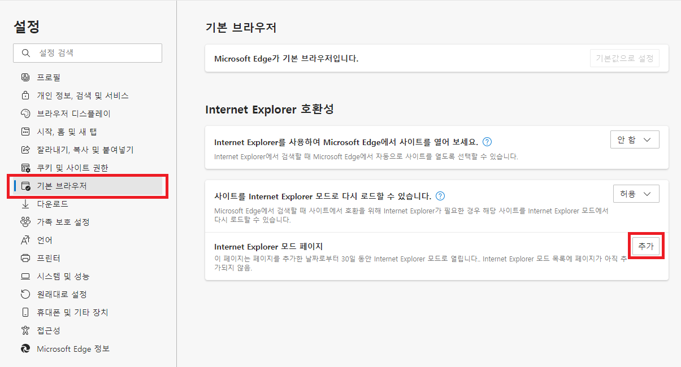This screenshot has width=681, height=367.
Task: Focus the 설정 검색 input field
Action: click(88, 53)
